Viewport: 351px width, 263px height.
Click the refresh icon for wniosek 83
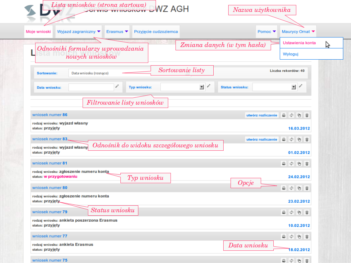coord(292,139)
